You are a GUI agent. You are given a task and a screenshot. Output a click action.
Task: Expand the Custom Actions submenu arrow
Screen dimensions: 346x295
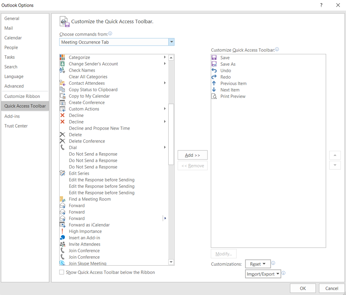point(165,109)
